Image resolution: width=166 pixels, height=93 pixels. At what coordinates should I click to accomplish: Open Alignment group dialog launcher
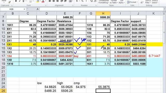click(73, 5)
